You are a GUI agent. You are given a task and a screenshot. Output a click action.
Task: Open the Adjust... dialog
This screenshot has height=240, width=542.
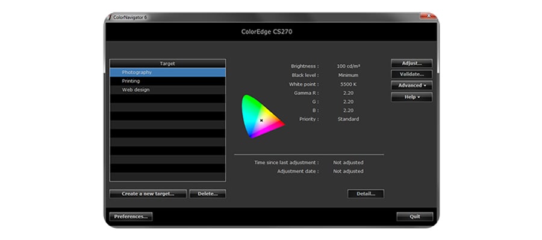[412, 64]
